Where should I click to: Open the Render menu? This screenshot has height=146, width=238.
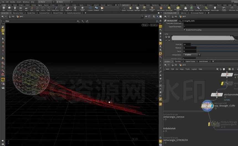(12, 2)
